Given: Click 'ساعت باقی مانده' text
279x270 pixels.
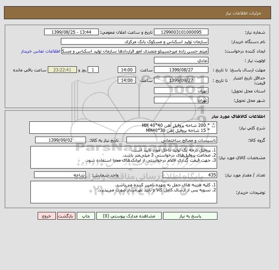Looking at the screenshot, I should coord(30,70).
